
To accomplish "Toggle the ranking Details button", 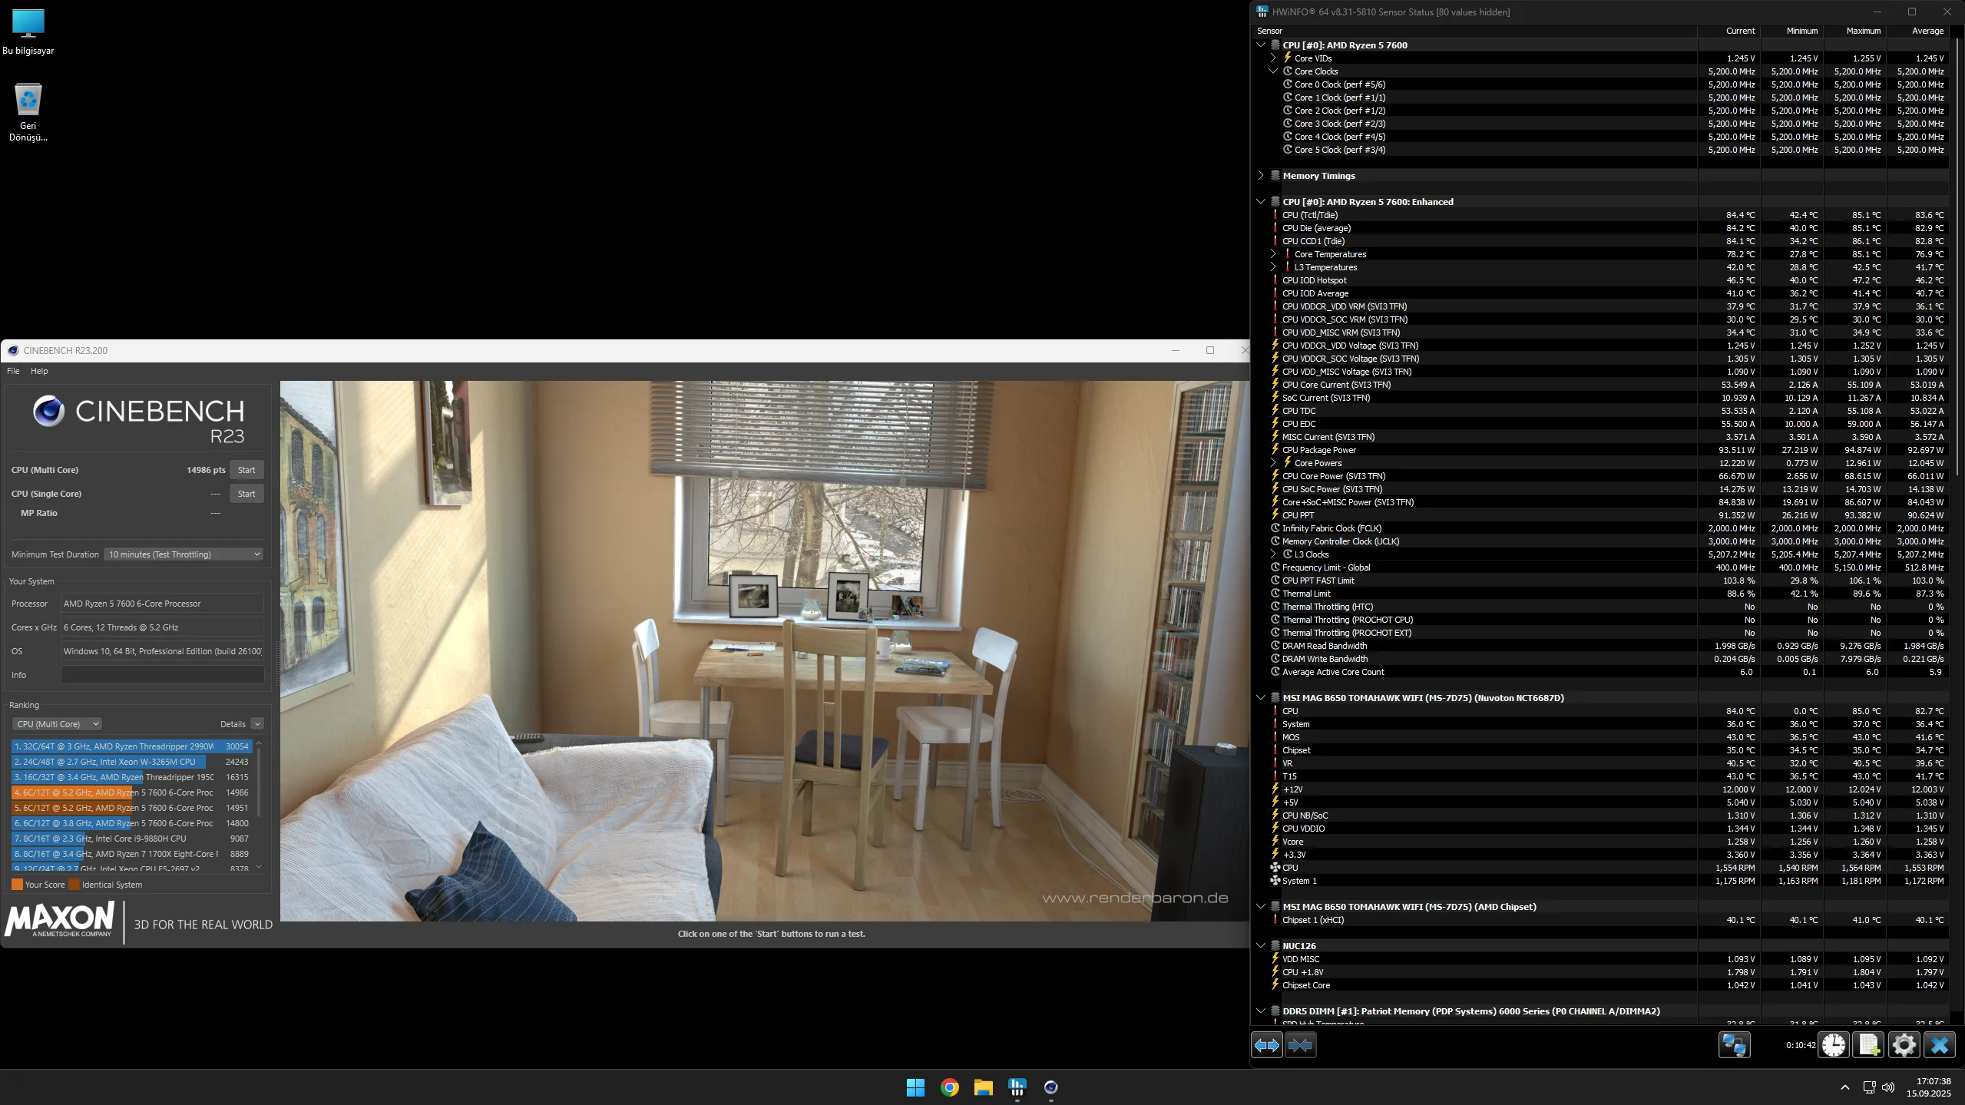I will point(257,724).
